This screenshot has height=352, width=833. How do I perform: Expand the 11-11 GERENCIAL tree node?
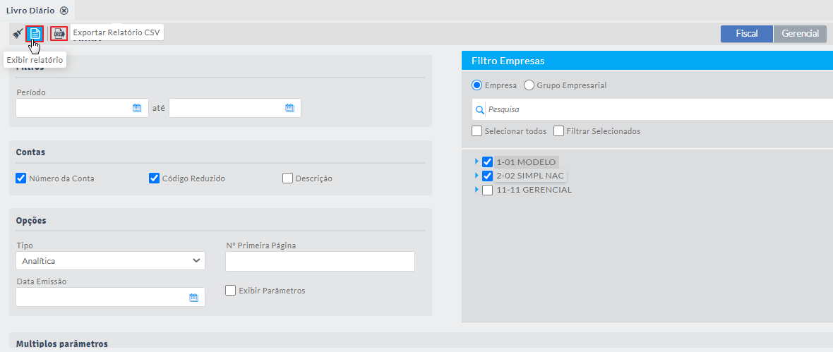tap(477, 188)
